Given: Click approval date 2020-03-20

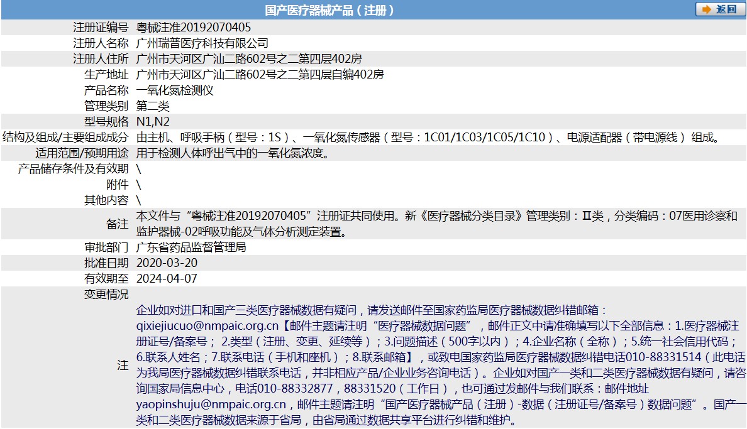Looking at the screenshot, I should pos(167,263).
